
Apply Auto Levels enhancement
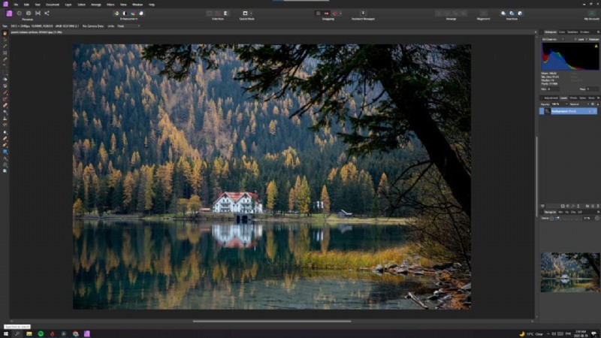pos(116,13)
